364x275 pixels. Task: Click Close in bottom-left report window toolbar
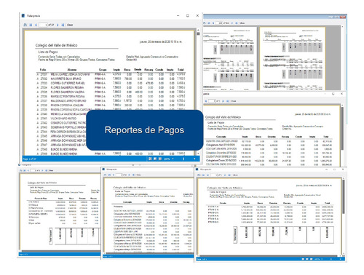pyautogui.click(x=51, y=170)
